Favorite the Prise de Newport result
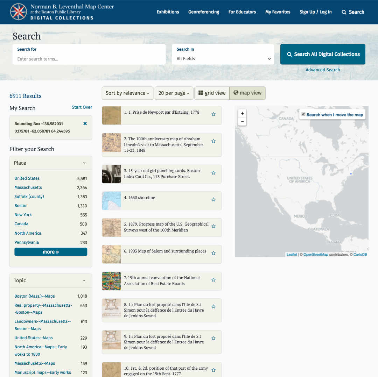This screenshot has height=377, width=378. [213, 114]
